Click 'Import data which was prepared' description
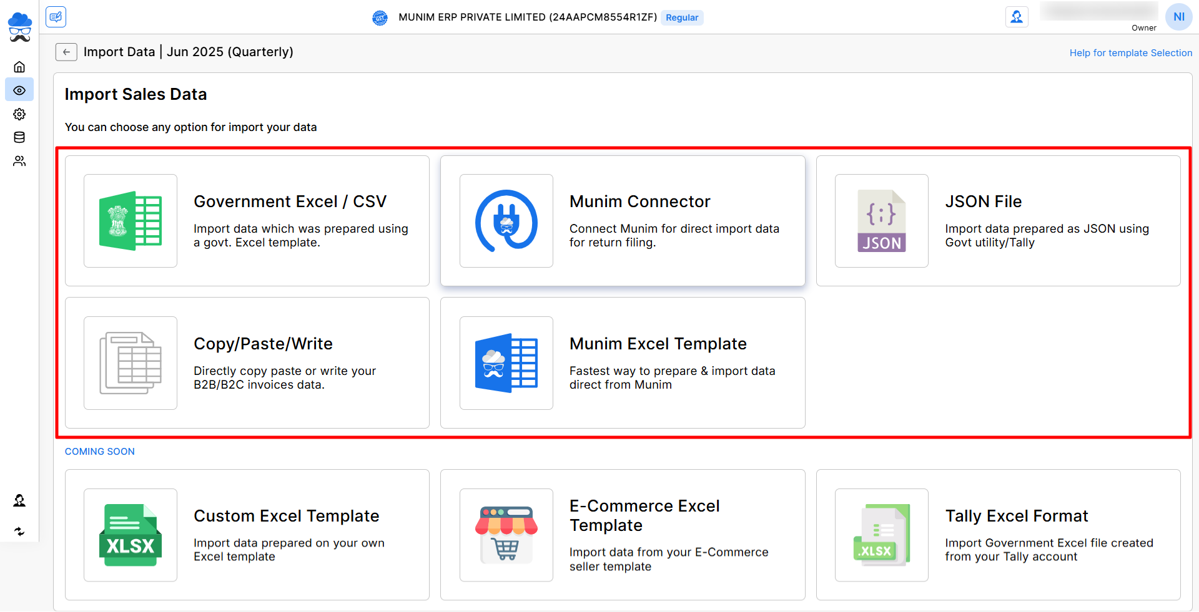The width and height of the screenshot is (1199, 612). pyautogui.click(x=301, y=236)
